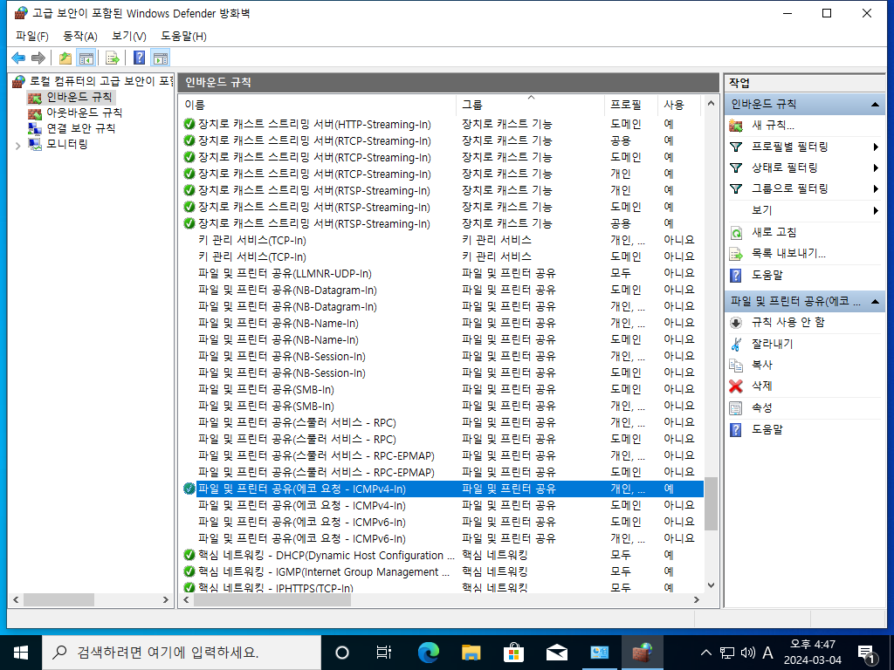The height and width of the screenshot is (670, 894).
Task: Click the Export list toolbar icon
Action: pyautogui.click(x=113, y=58)
